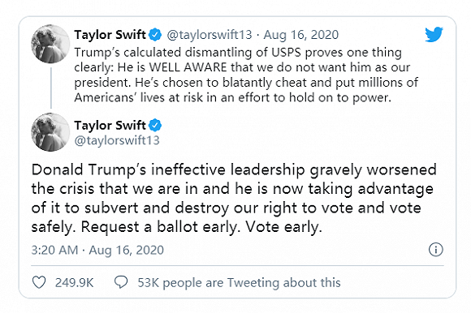Click the 249.9K likes count
471x313 pixels.
coord(75,283)
